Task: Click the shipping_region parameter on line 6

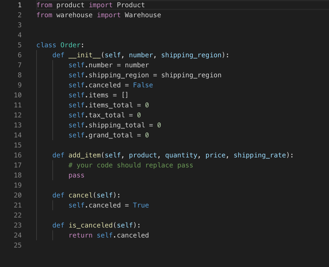Action: click(191, 55)
